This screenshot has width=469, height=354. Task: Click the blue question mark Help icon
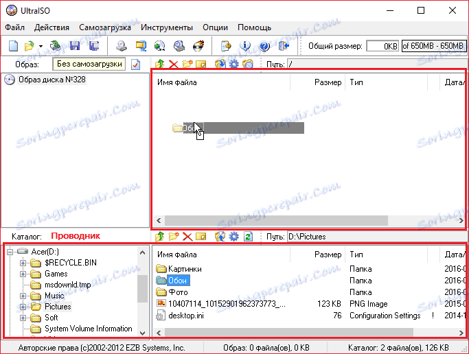tap(264, 46)
